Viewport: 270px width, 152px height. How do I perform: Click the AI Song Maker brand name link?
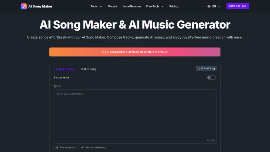(x=40, y=6)
